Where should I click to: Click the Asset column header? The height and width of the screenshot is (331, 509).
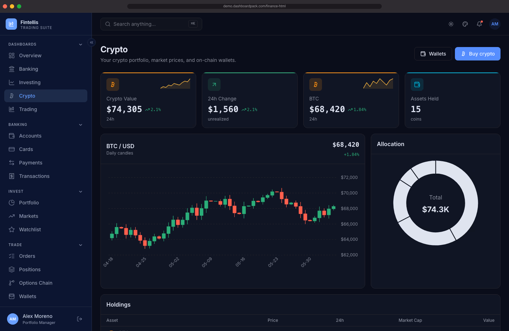click(x=112, y=320)
